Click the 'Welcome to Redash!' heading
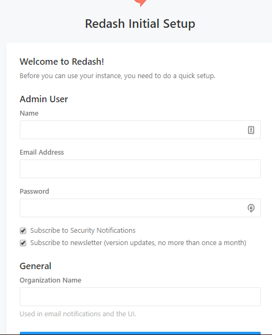 point(62,62)
